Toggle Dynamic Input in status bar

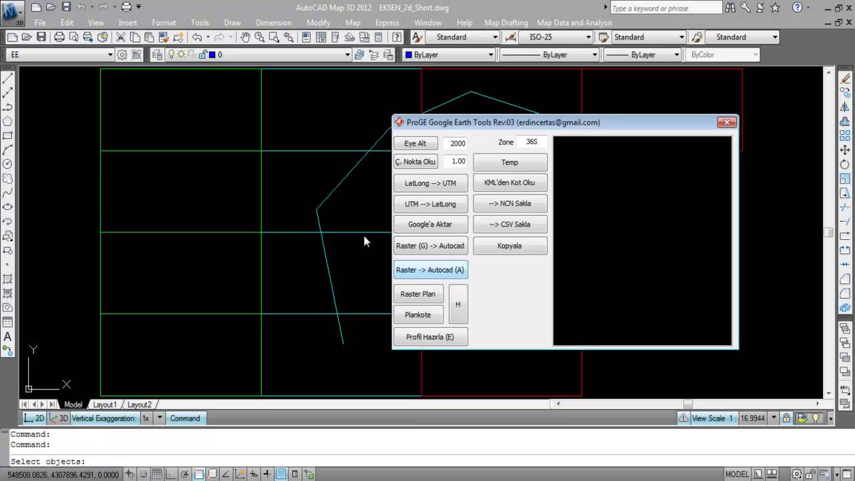[x=254, y=474]
